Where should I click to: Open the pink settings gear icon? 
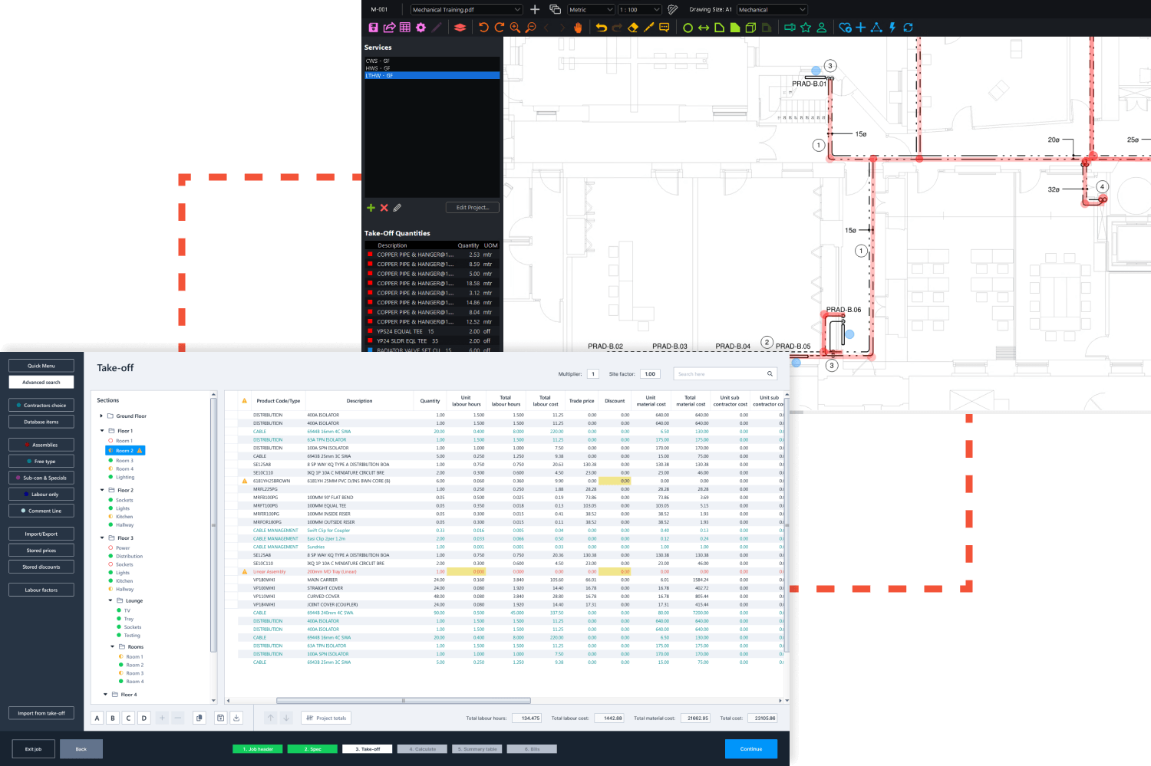pos(420,28)
